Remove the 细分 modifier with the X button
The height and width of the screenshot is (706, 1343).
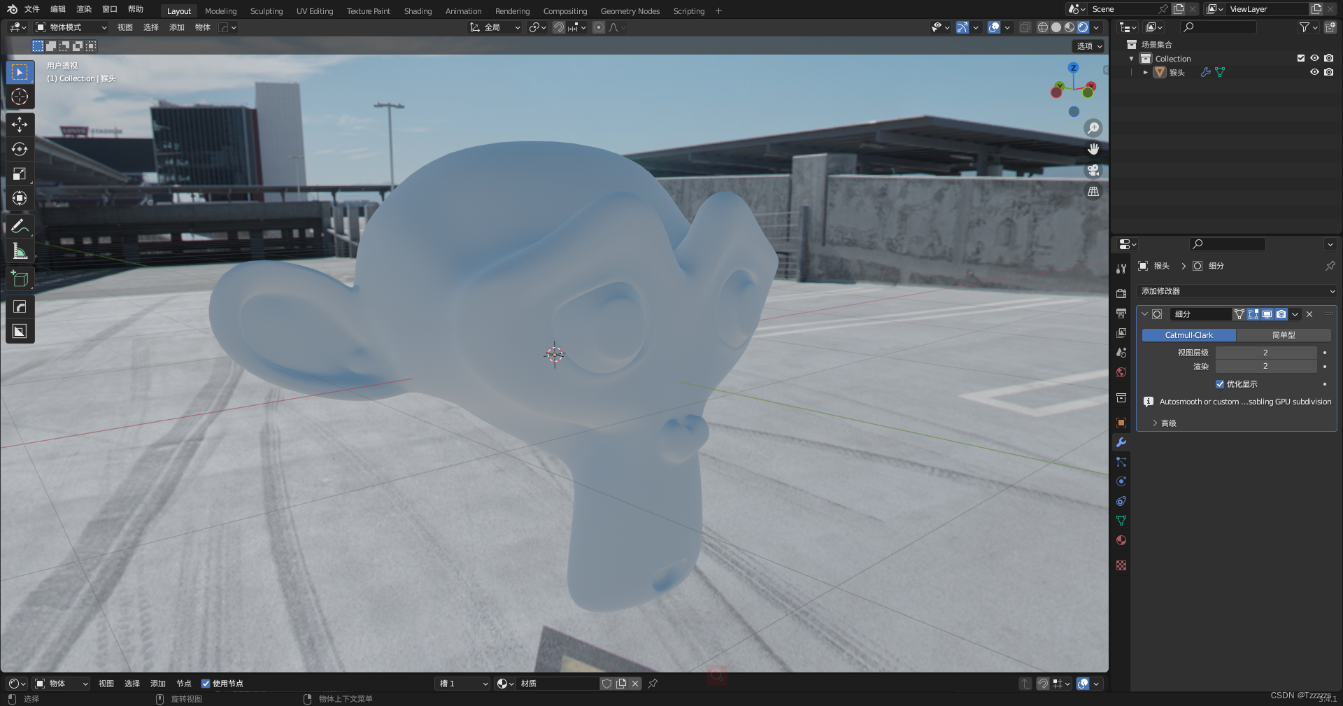coord(1309,314)
